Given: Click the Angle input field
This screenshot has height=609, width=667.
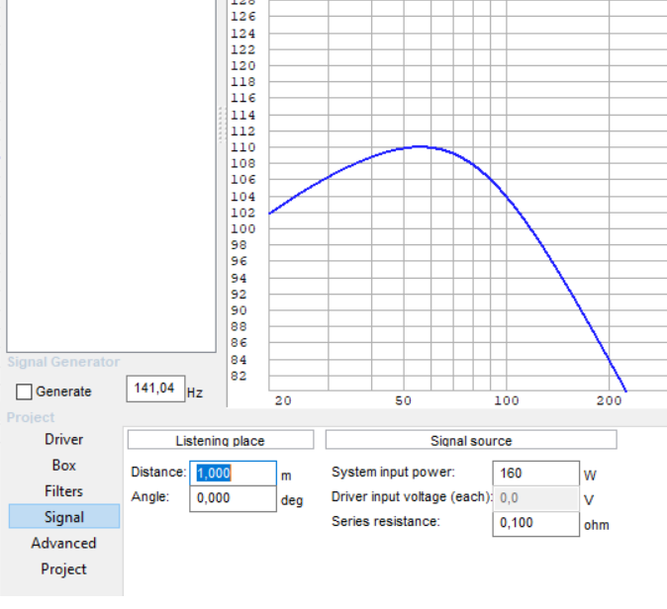Looking at the screenshot, I should tap(234, 498).
